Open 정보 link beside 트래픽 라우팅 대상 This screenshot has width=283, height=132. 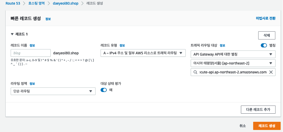(222, 45)
